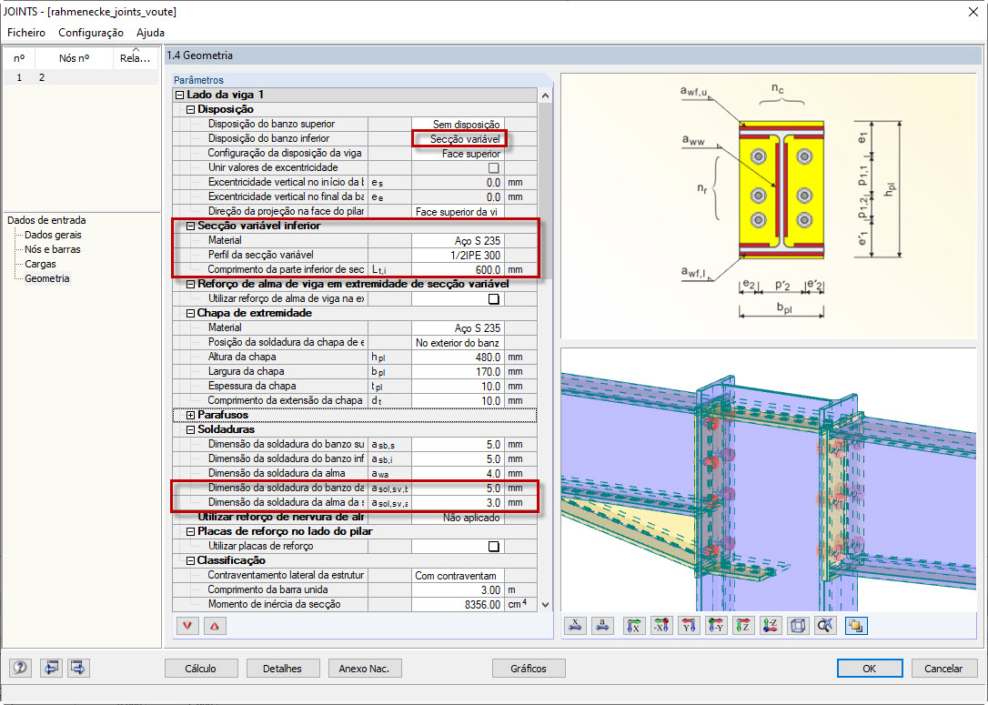The height and width of the screenshot is (705, 988).
Task: Open the Anexo Nac. dialog
Action: pyautogui.click(x=364, y=667)
